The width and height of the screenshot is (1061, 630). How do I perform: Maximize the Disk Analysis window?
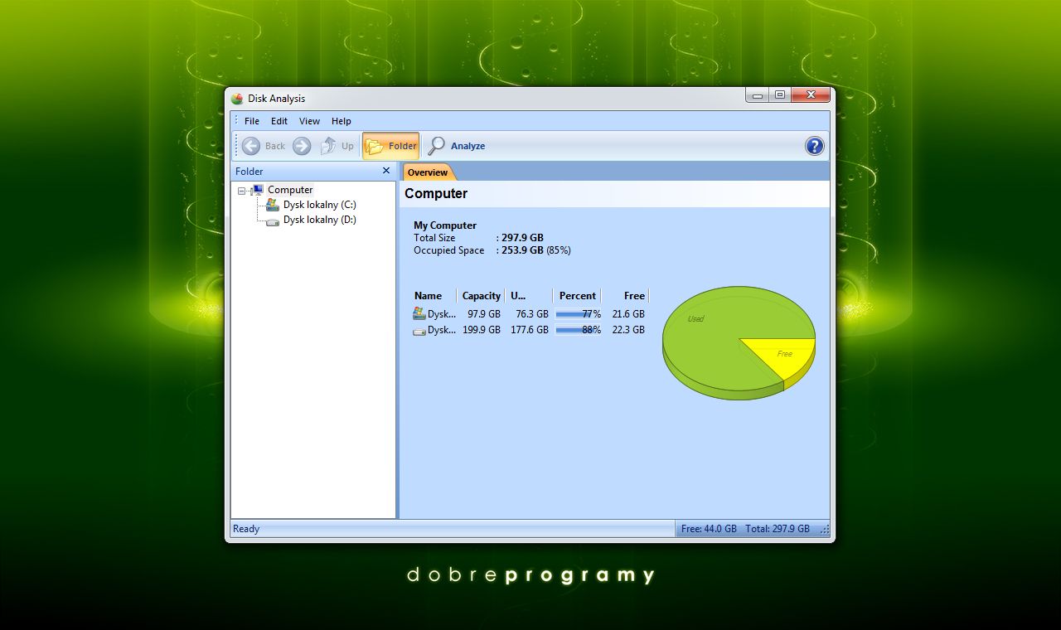point(780,95)
